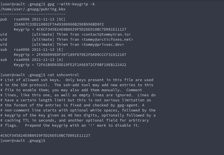Click the [E] capability flag on subkey
This screenshot has width=224, height=155.
[60, 50]
